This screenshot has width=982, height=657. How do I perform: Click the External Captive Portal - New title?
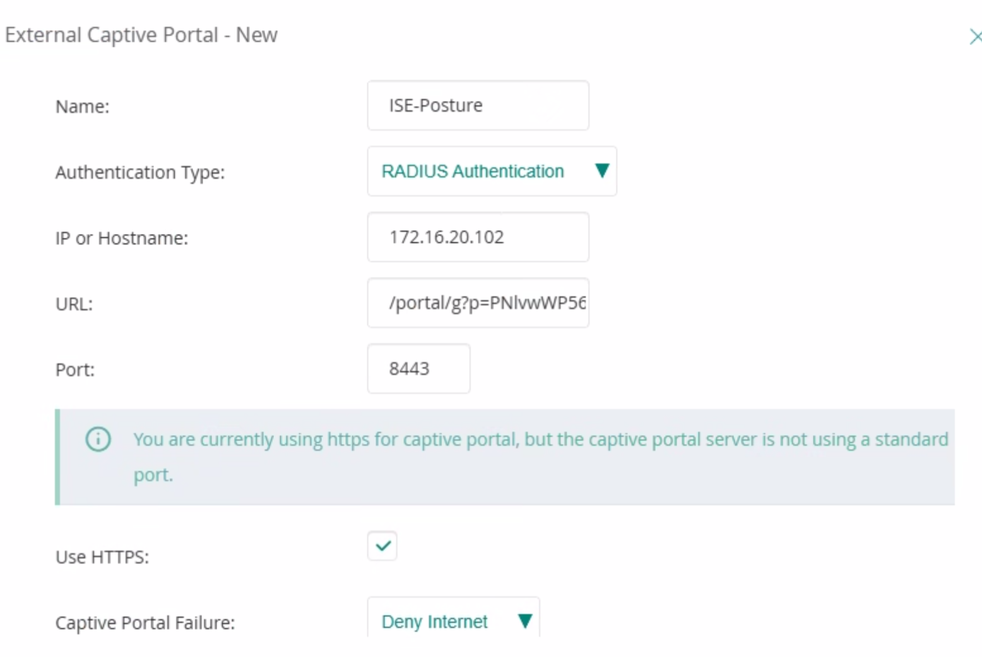point(140,35)
